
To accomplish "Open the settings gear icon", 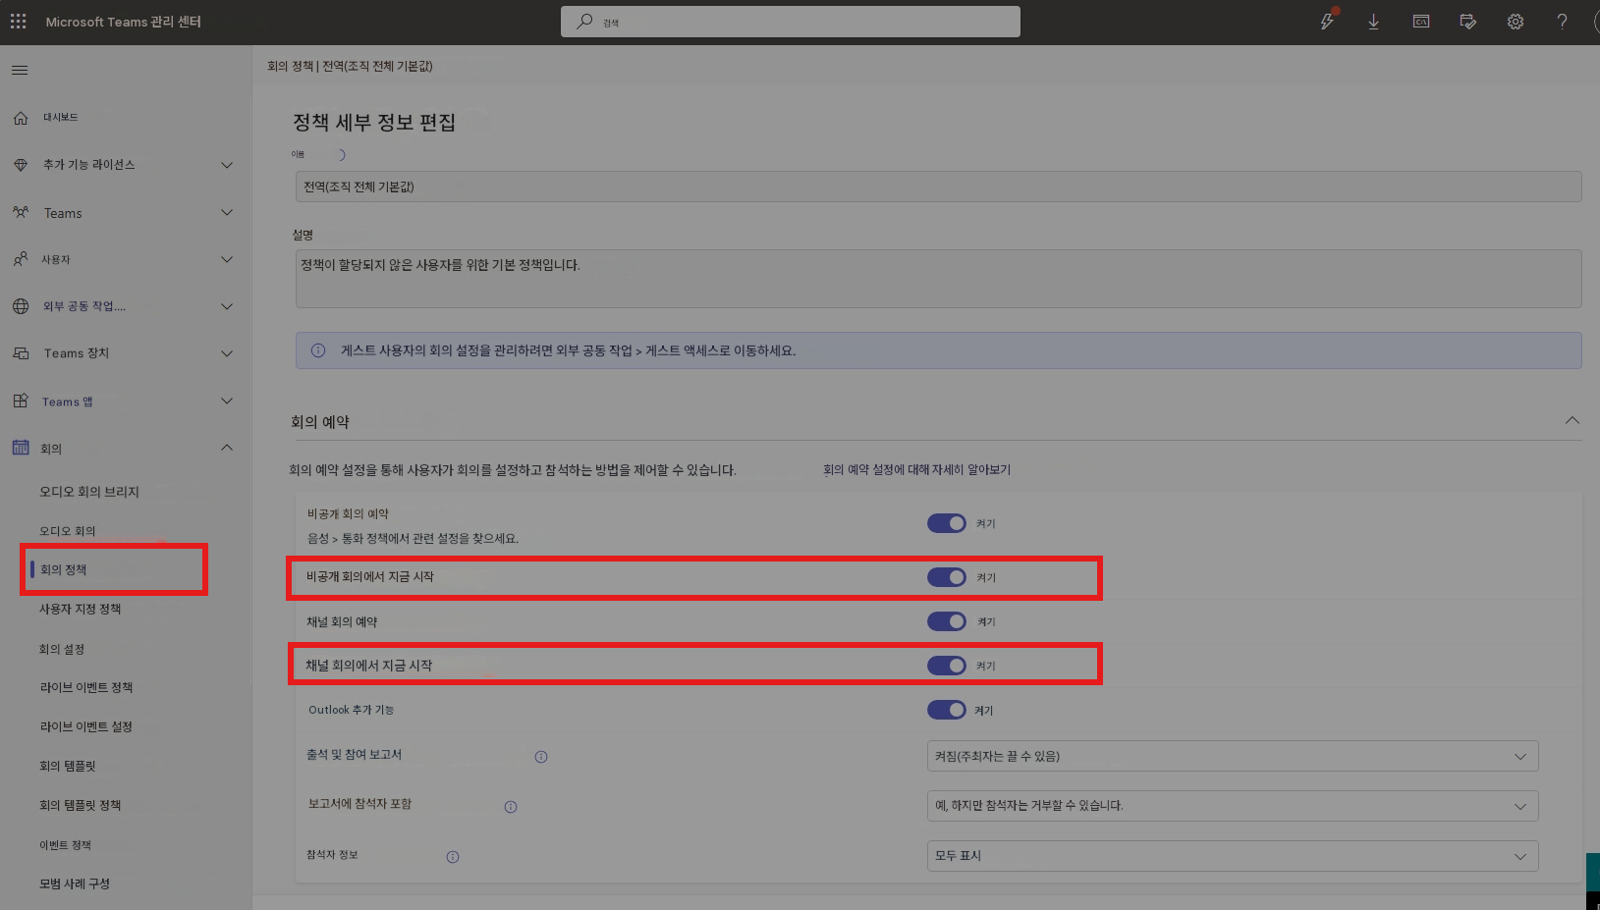I will (1516, 22).
